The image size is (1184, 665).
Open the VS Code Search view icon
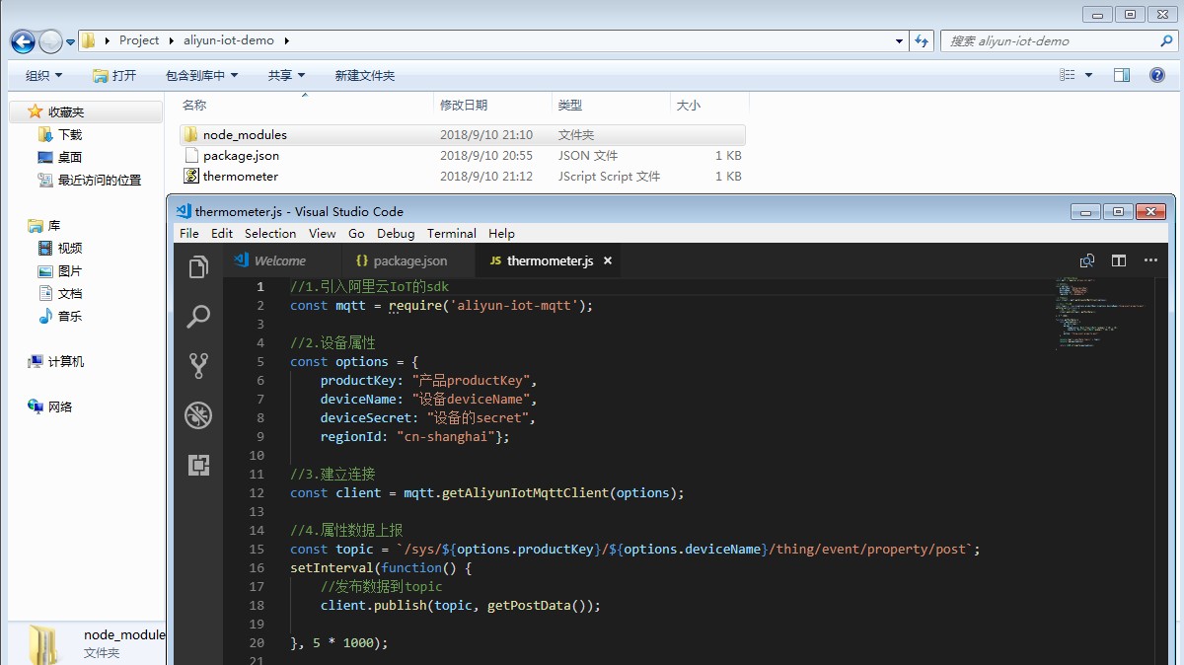tap(198, 317)
